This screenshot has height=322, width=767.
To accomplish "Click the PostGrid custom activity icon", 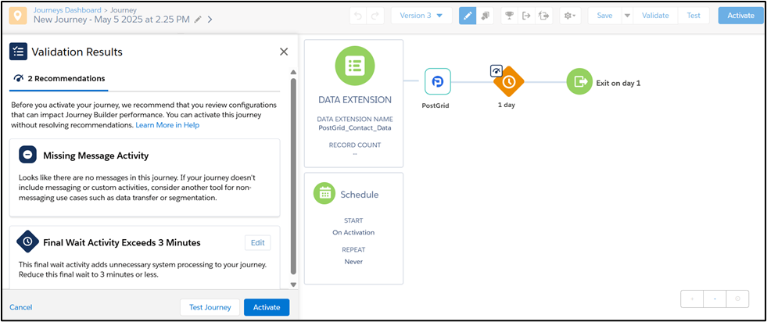I will click(437, 81).
